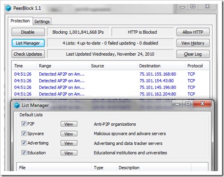Click the List Manager window cube icon

(x=17, y=105)
